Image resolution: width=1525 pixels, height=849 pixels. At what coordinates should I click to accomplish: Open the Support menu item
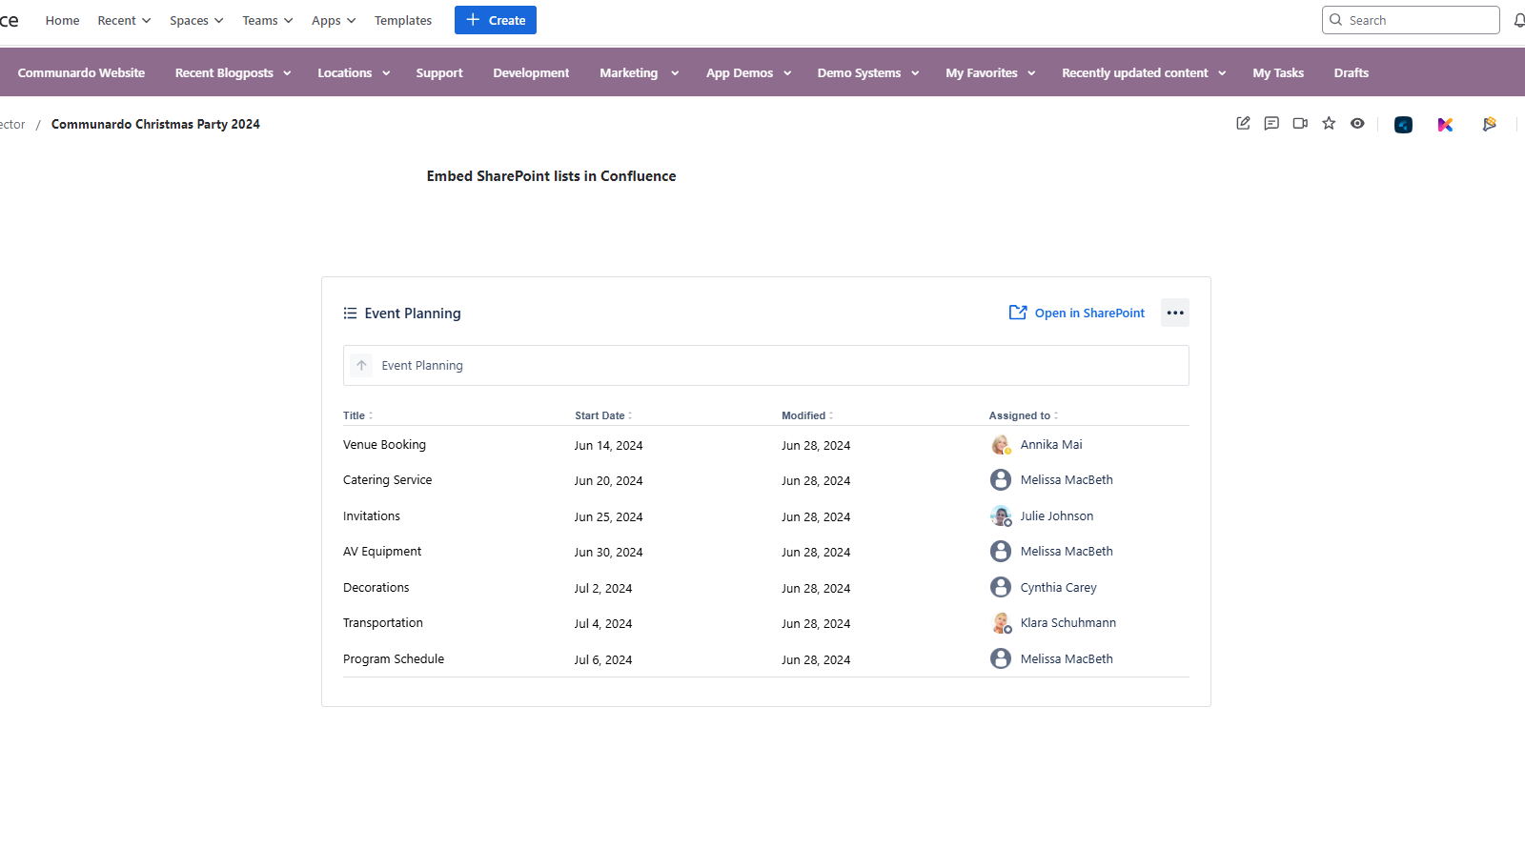[x=439, y=72]
